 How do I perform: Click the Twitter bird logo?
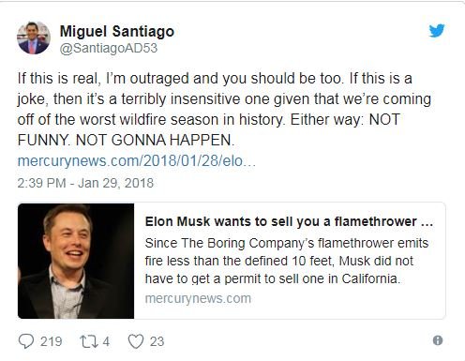[x=437, y=31]
